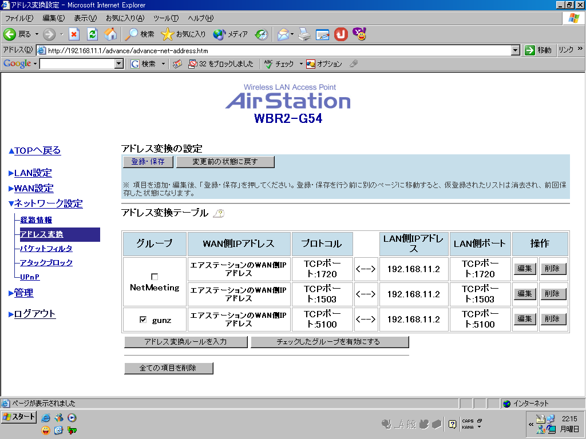Click the taskbar clock 22:15
The width and height of the screenshot is (586, 439).
[x=569, y=419]
